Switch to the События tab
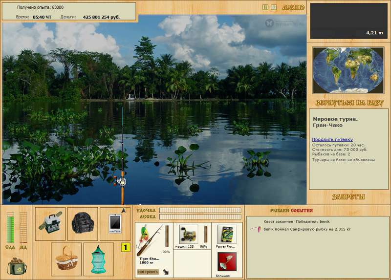Viewport: 391px width, 280px height. click(x=302, y=211)
